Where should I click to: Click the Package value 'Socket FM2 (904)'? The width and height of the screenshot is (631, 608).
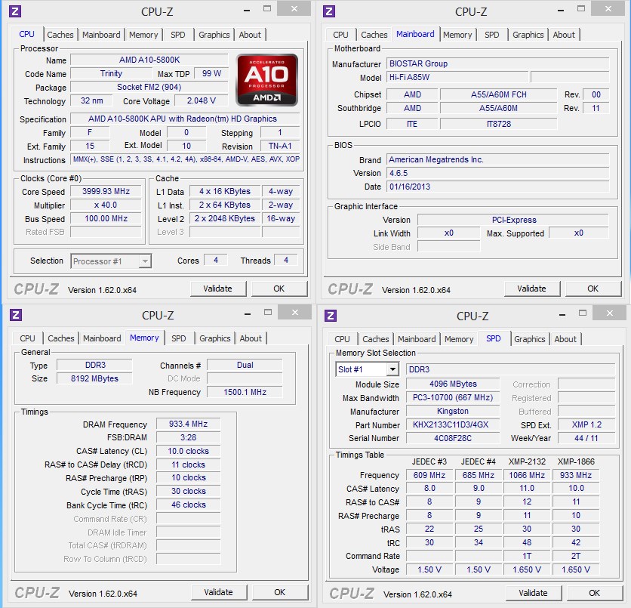click(149, 87)
